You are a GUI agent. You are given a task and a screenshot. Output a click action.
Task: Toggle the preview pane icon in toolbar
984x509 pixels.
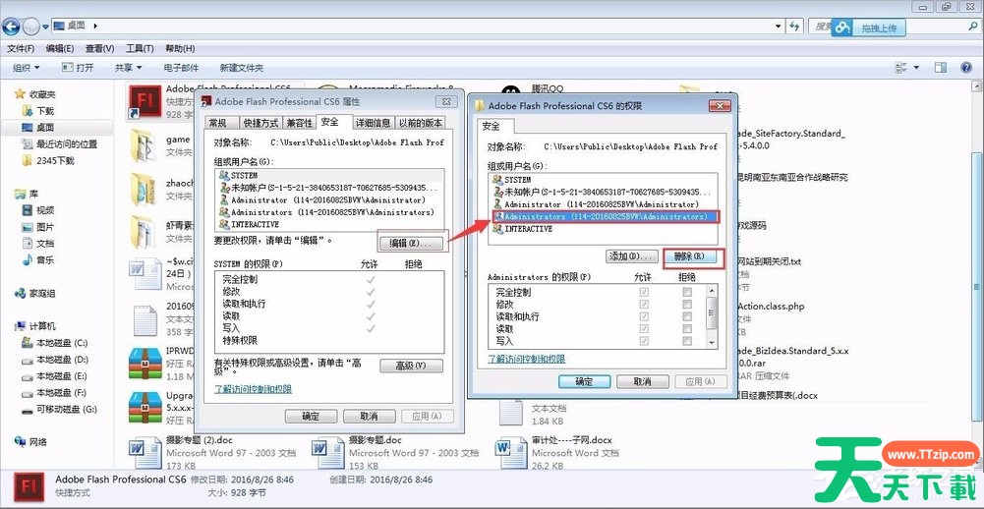pos(940,67)
